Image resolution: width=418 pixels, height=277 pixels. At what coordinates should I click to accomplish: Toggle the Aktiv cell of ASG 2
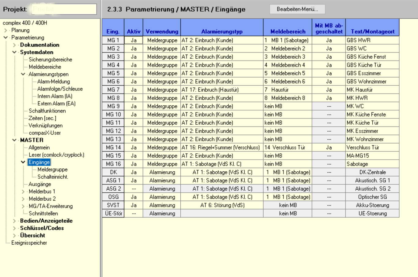(x=134, y=189)
